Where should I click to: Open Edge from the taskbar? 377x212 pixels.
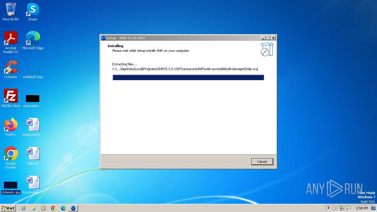pyautogui.click(x=63, y=208)
